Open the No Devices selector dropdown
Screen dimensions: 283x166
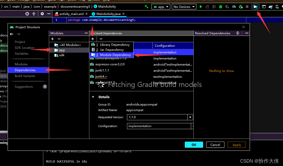[184, 7]
